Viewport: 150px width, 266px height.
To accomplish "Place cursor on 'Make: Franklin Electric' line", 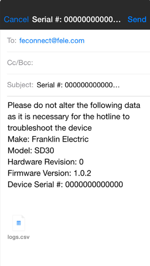I will click(x=48, y=139).
